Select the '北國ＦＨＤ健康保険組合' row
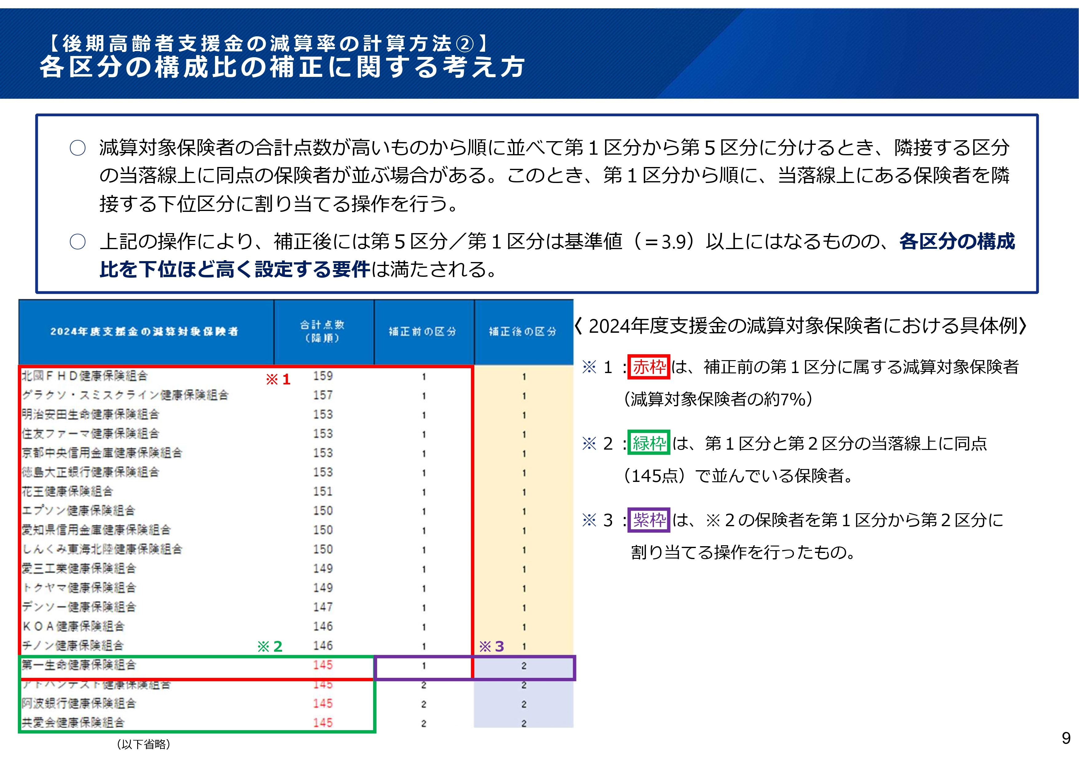Viewport: 1079px width, 763px height. click(85, 376)
